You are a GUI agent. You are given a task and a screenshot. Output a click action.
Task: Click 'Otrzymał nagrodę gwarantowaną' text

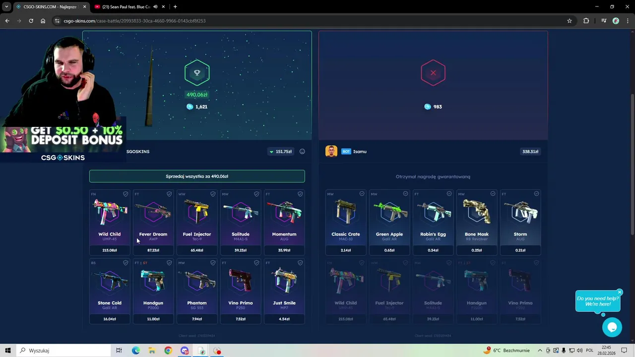(433, 177)
